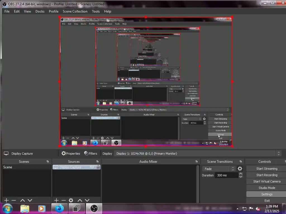286x214 pixels.
Task: Move the scene down in the Scenes list
Action: [x=30, y=200]
